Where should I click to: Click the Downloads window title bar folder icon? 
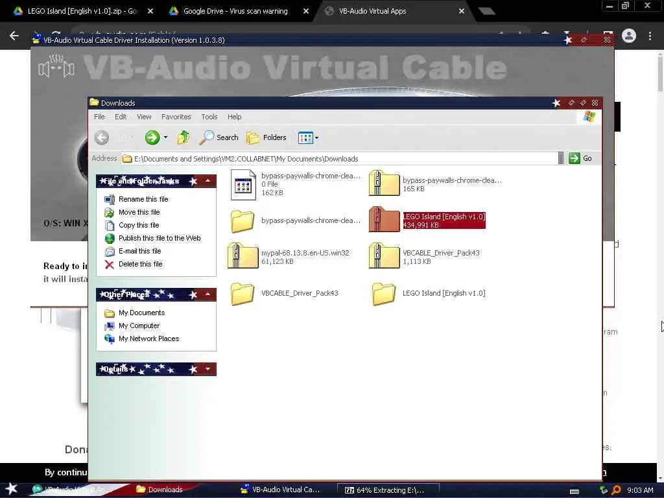coord(95,102)
